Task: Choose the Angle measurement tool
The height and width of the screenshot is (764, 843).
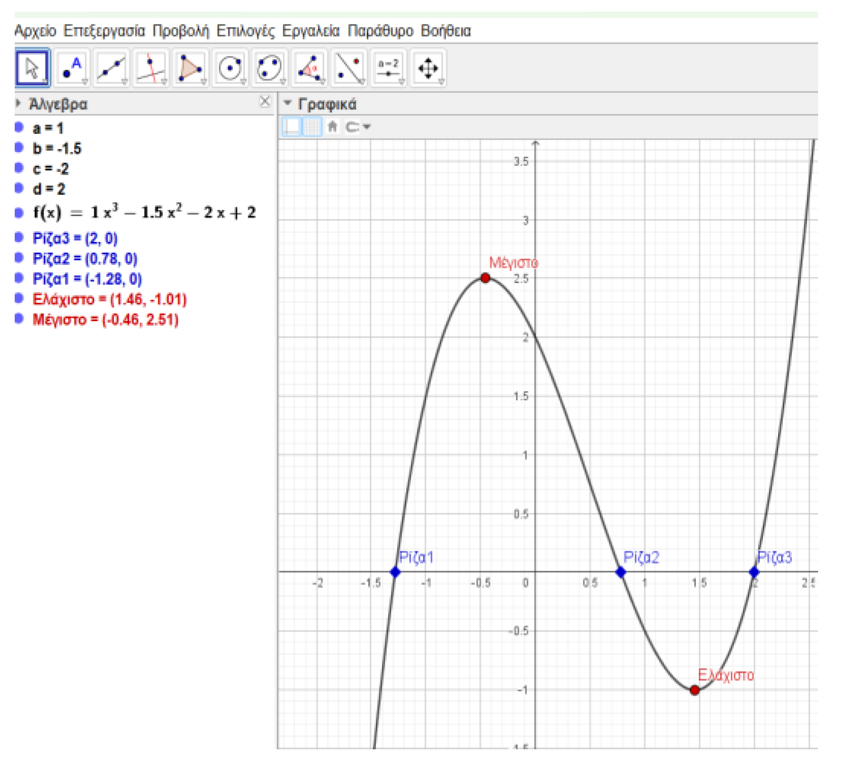Action: tap(309, 68)
